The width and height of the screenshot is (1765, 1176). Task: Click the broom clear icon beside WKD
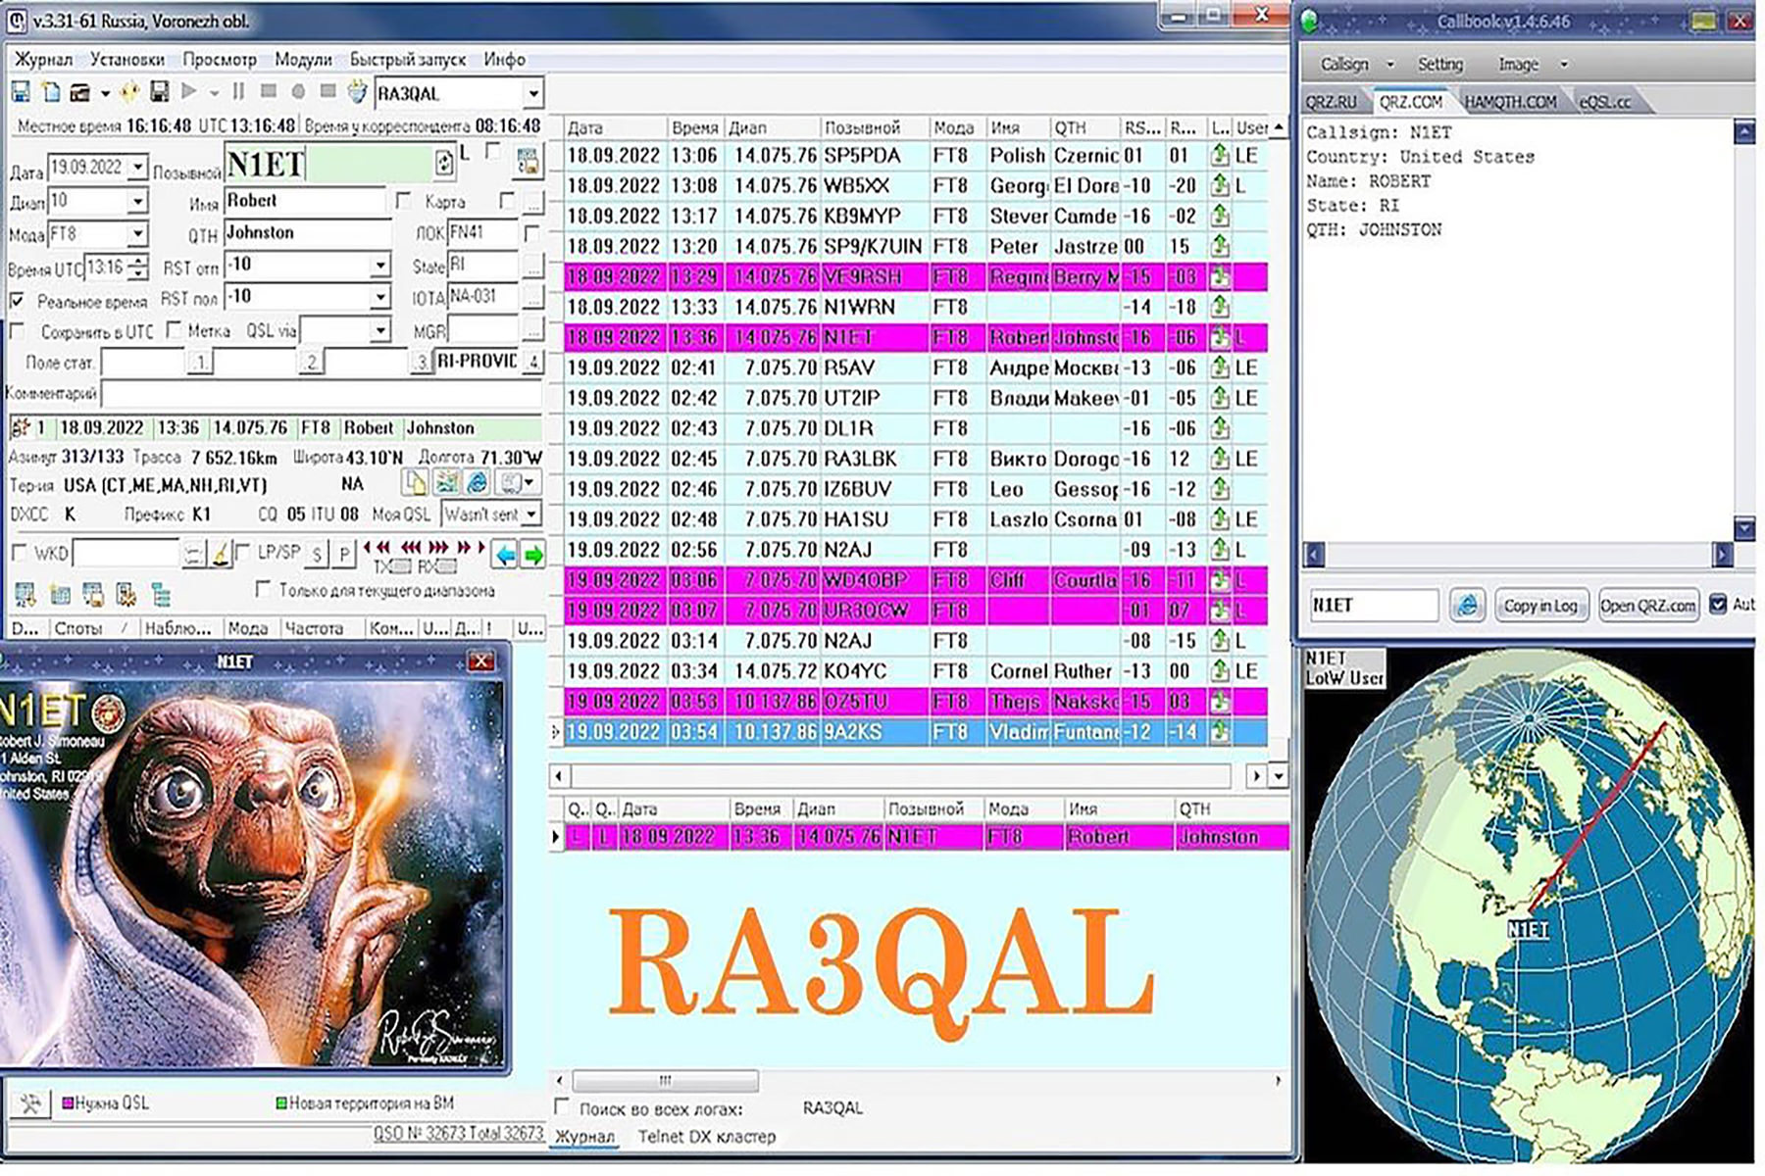pos(222,555)
